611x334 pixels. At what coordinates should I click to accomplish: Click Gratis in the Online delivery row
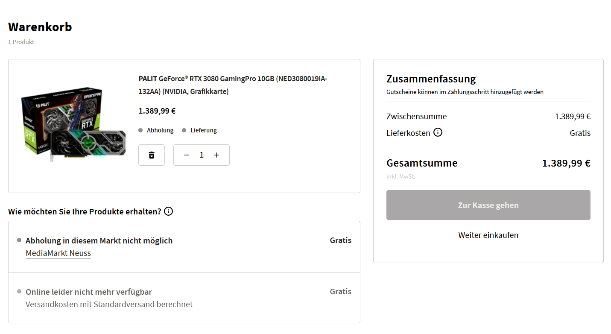(x=341, y=292)
